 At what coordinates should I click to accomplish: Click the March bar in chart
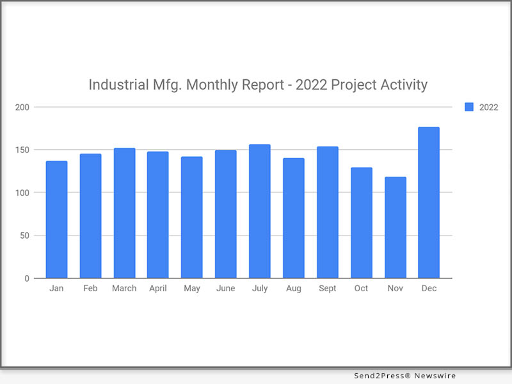pos(124,213)
